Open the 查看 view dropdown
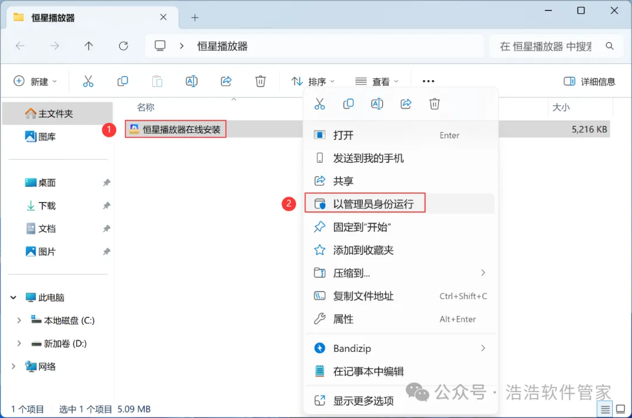Viewport: 632px width, 418px height. tap(377, 81)
